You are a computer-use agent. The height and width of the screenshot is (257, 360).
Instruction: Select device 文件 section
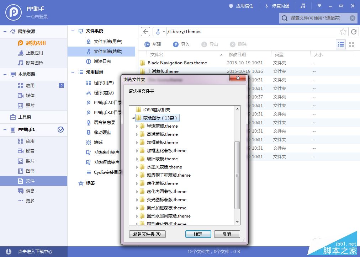[x=33, y=181]
